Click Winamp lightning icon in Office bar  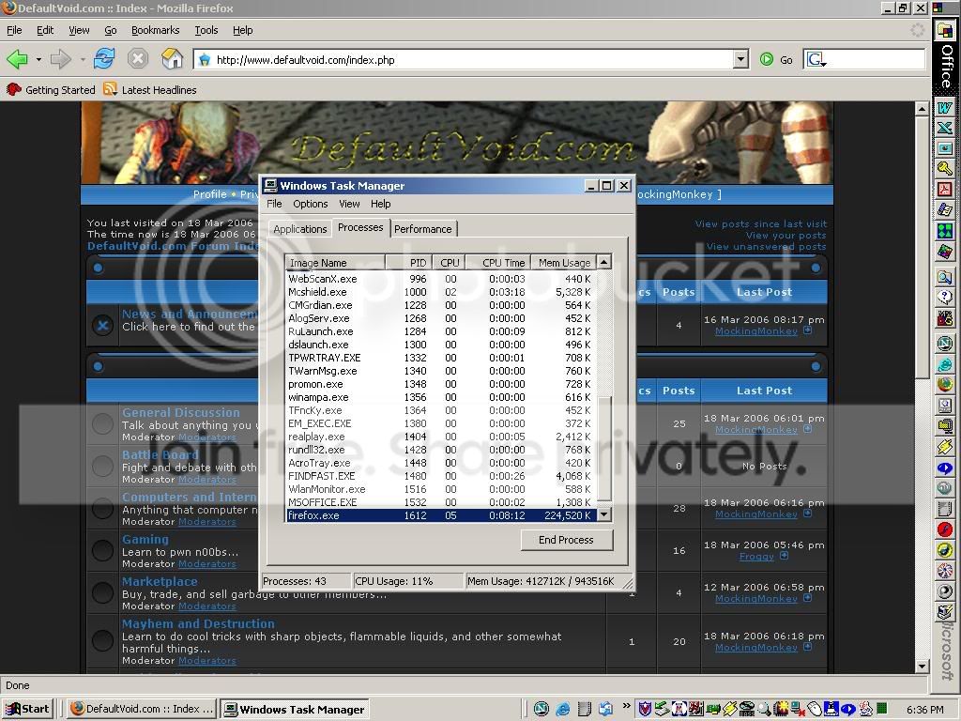click(944, 447)
